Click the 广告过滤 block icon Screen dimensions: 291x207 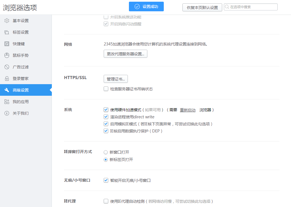tap(7, 67)
